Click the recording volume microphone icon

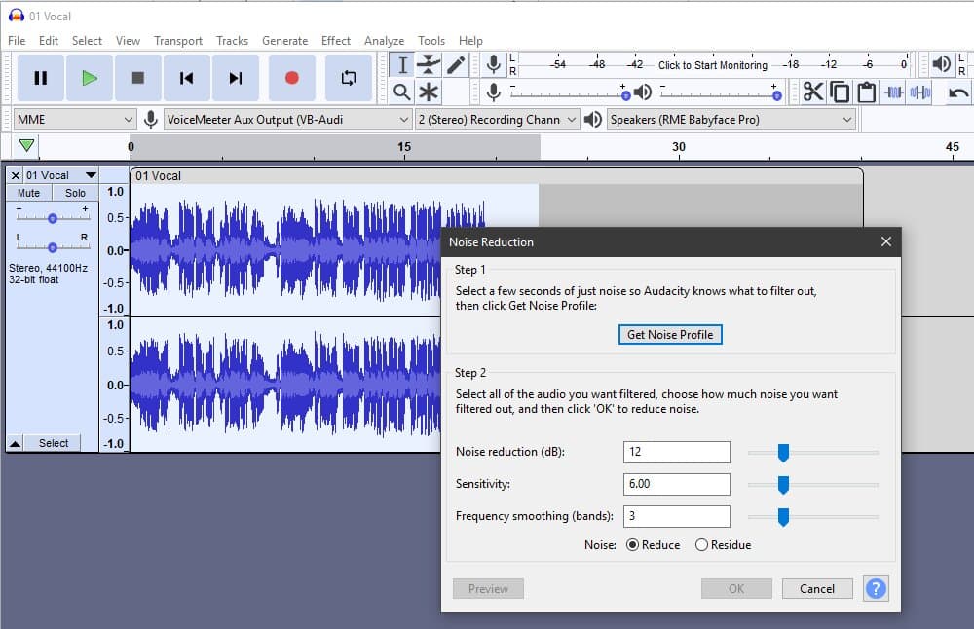494,92
